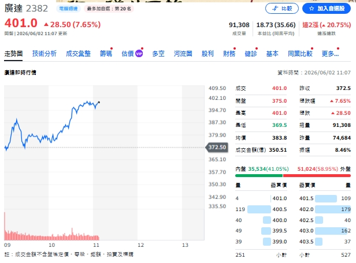Click the 401.0 current price headline
The width and height of the screenshot is (356, 263).
(x=21, y=23)
